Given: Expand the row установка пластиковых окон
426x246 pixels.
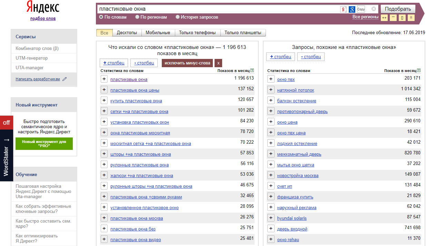Looking at the screenshot, I should tap(104, 122).
